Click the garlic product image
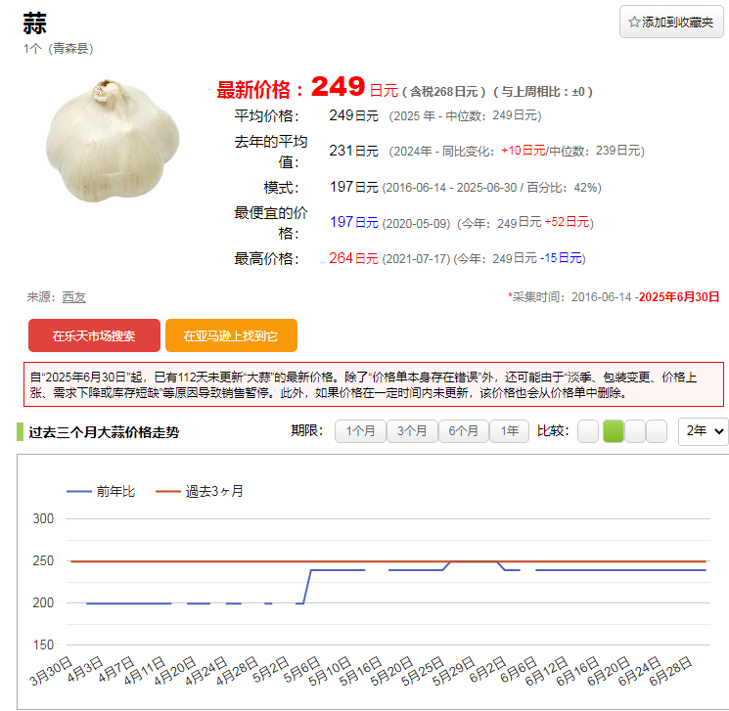Screen dimensions: 729x711 113,140
